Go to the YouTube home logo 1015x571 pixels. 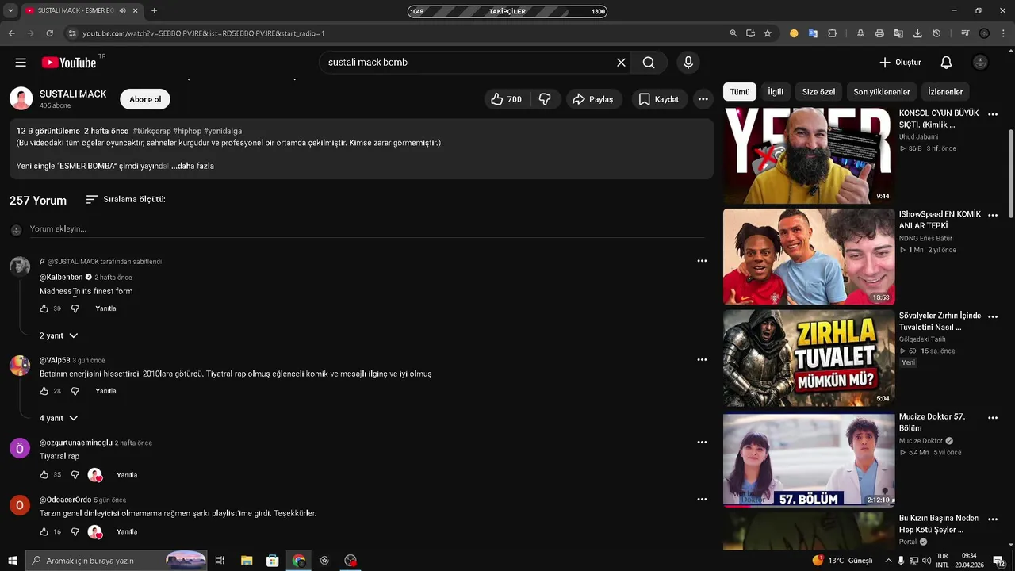[69, 63]
